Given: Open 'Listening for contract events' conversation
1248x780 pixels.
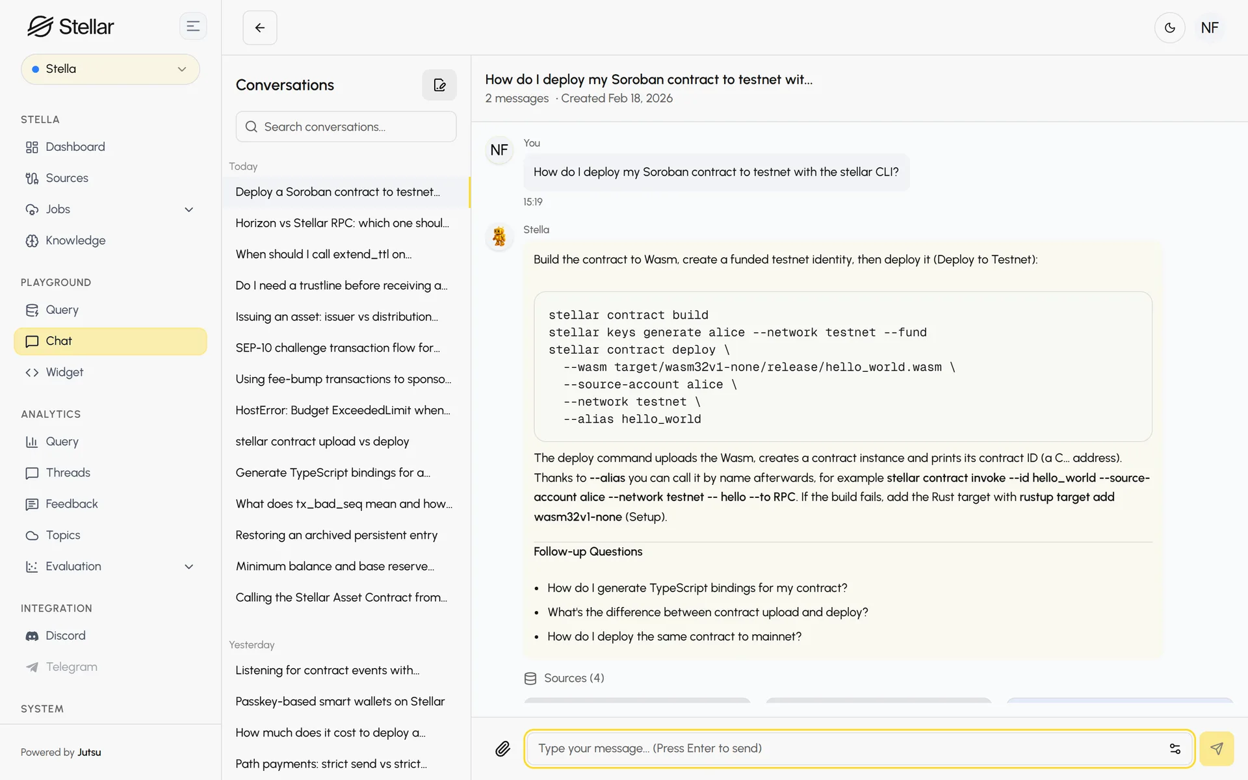Looking at the screenshot, I should 346,670.
